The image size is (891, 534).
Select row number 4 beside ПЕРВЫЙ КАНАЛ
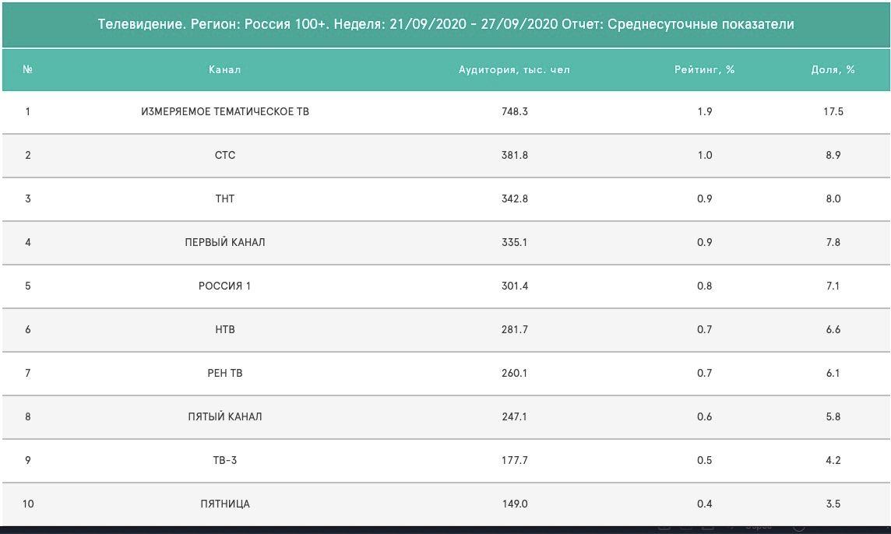tap(28, 243)
